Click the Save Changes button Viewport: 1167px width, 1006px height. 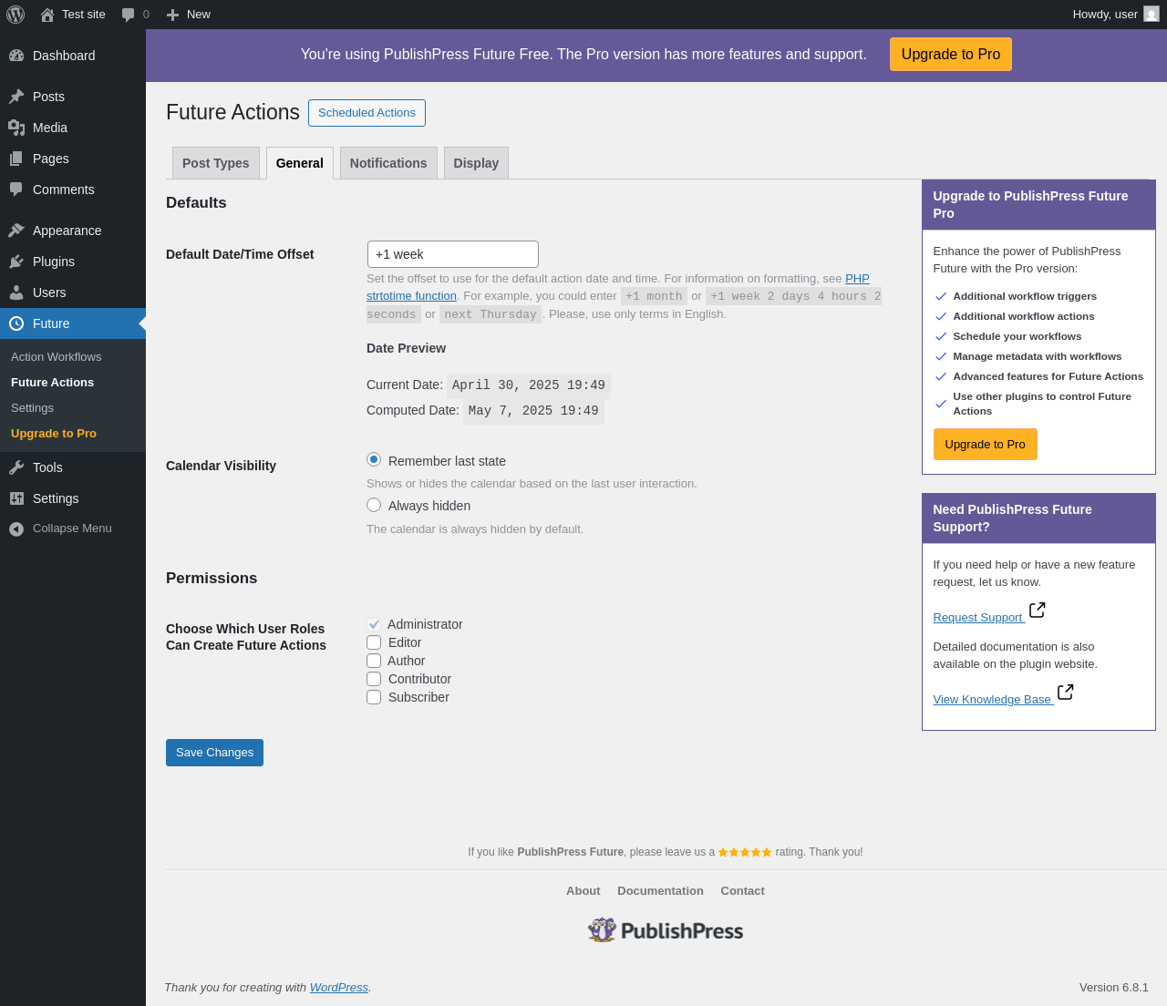tap(214, 753)
